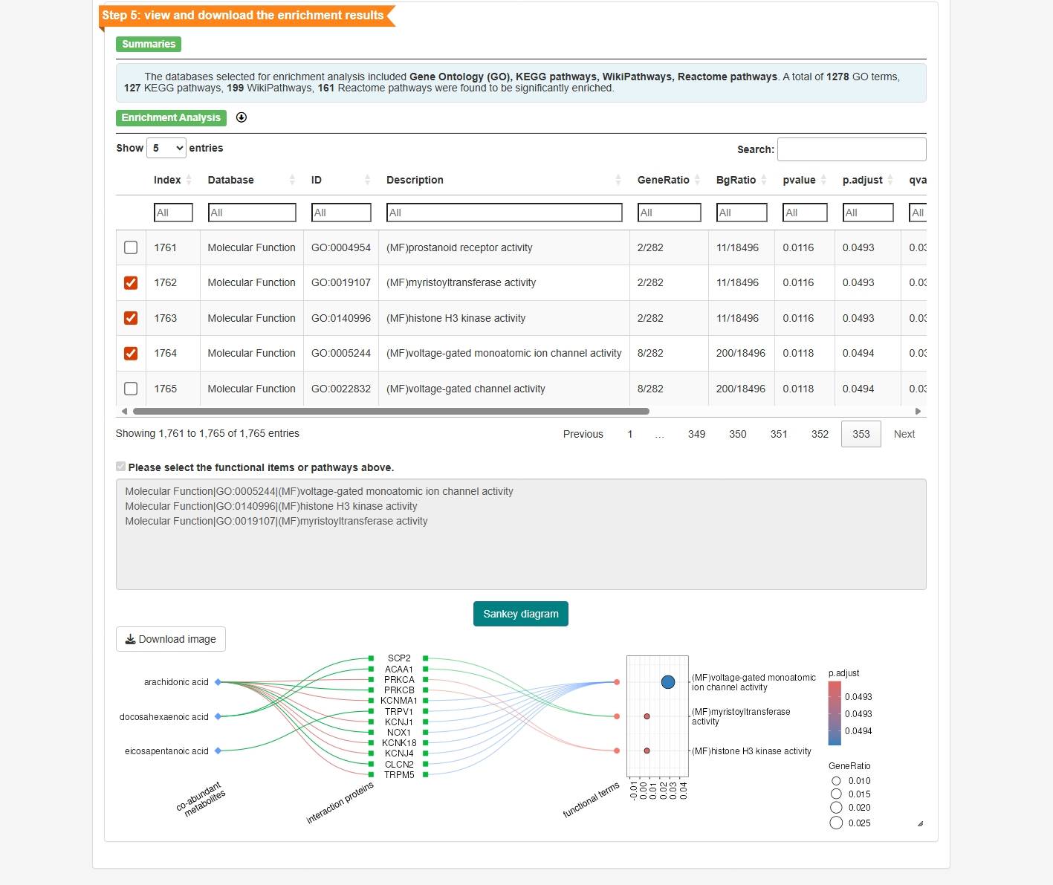The image size is (1053, 885).
Task: Click the Summaries label
Action: coord(149,44)
